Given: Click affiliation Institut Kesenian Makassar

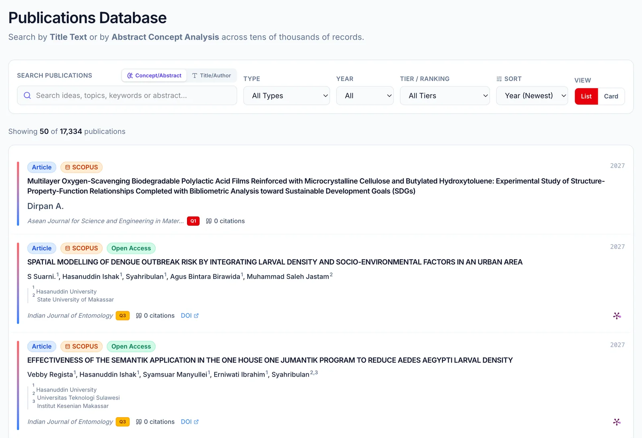Looking at the screenshot, I should pyautogui.click(x=73, y=406).
